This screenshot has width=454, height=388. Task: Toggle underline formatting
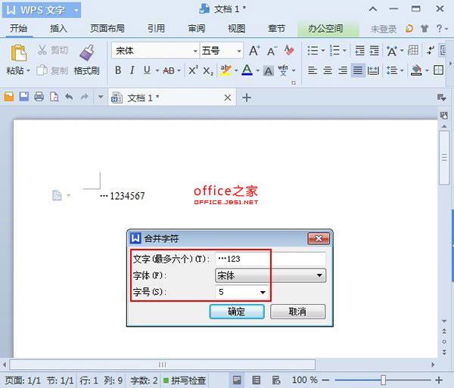pyautogui.click(x=147, y=70)
